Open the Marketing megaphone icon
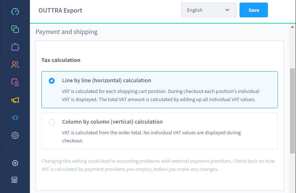The height and width of the screenshot is (193, 296). (x=15, y=100)
